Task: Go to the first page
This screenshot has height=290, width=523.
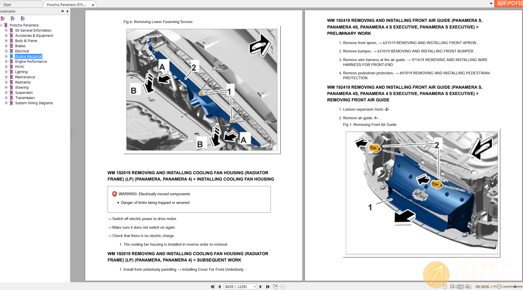Action: tap(212, 287)
